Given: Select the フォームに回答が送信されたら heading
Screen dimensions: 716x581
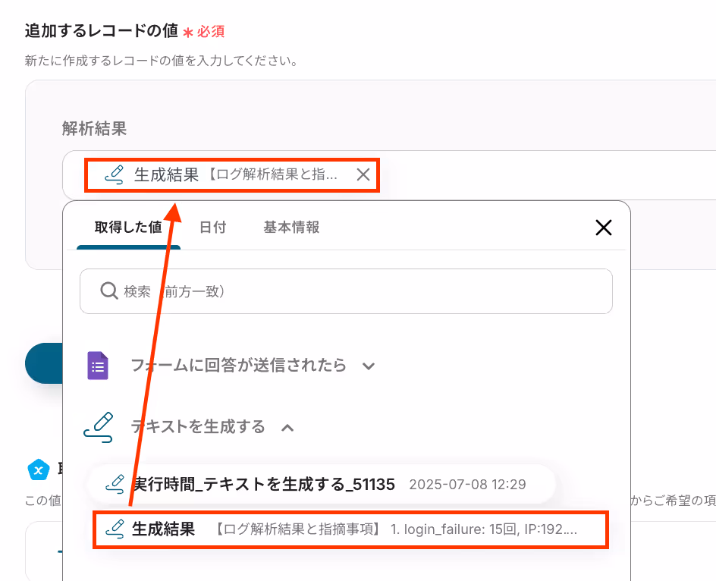Looking at the screenshot, I should click(238, 366).
